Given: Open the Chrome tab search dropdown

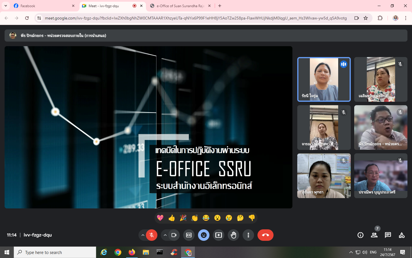Looking at the screenshot, I should coord(6,6).
